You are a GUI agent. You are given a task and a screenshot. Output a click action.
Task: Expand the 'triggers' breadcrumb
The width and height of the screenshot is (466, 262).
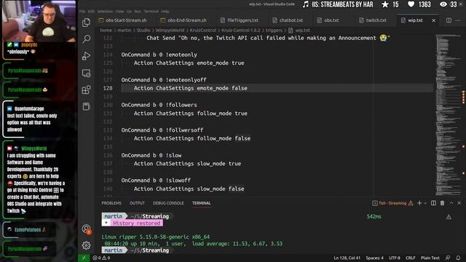[x=274, y=31]
